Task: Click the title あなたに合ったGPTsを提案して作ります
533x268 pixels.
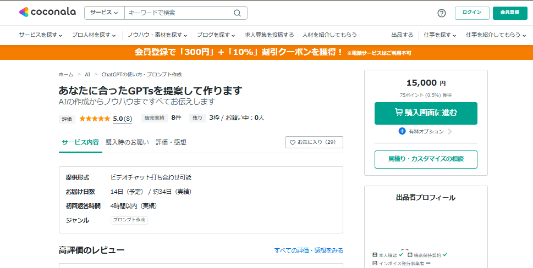Action: (x=151, y=91)
